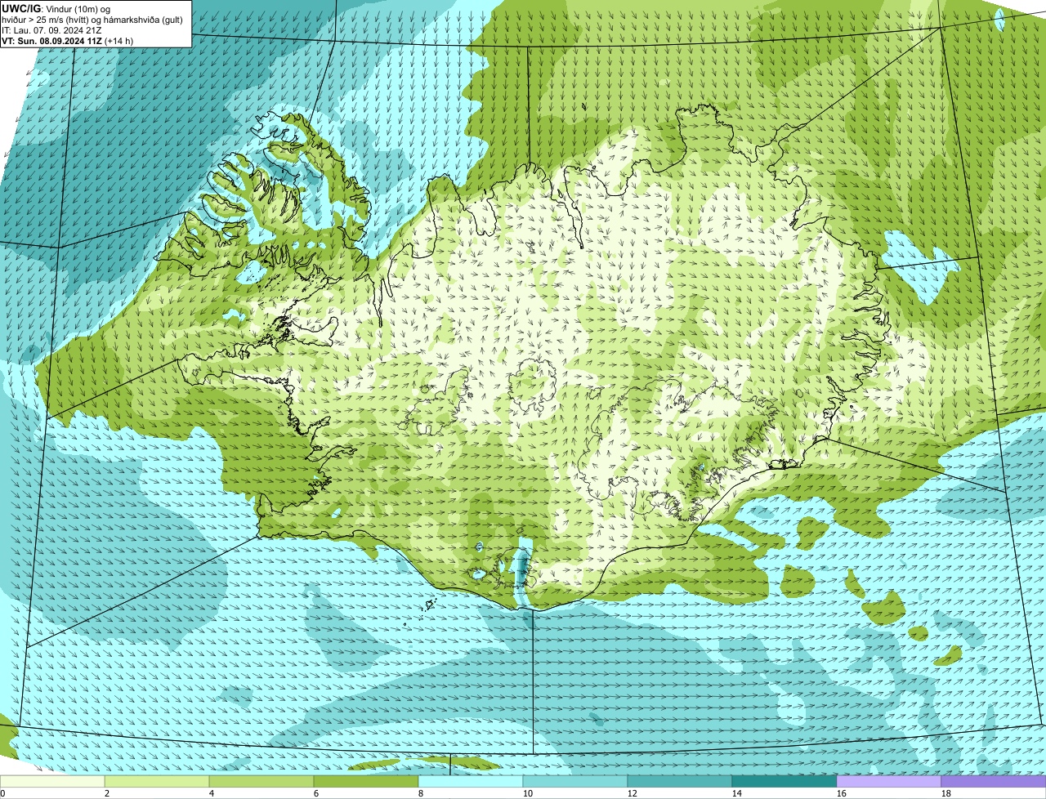Click the '16' label on the color scale
The width and height of the screenshot is (1046, 799).
842,793
